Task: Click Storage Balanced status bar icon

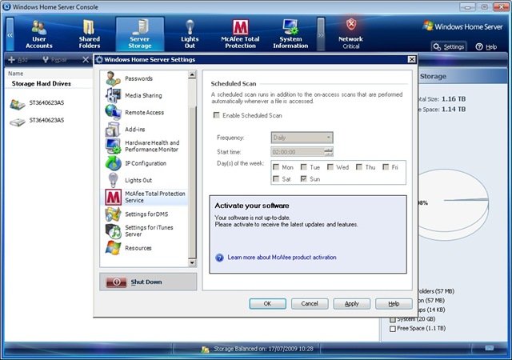Action: coord(205,350)
